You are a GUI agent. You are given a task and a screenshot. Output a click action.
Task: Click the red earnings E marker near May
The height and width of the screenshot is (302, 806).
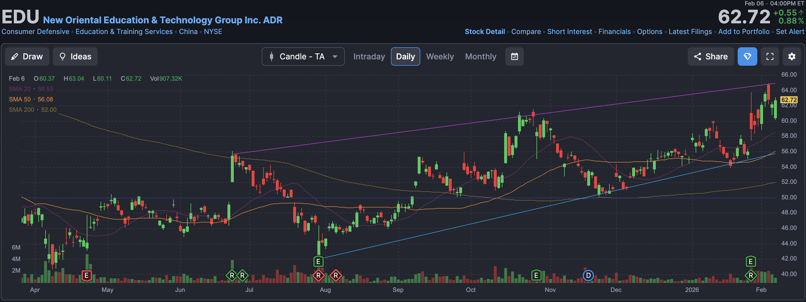point(87,276)
